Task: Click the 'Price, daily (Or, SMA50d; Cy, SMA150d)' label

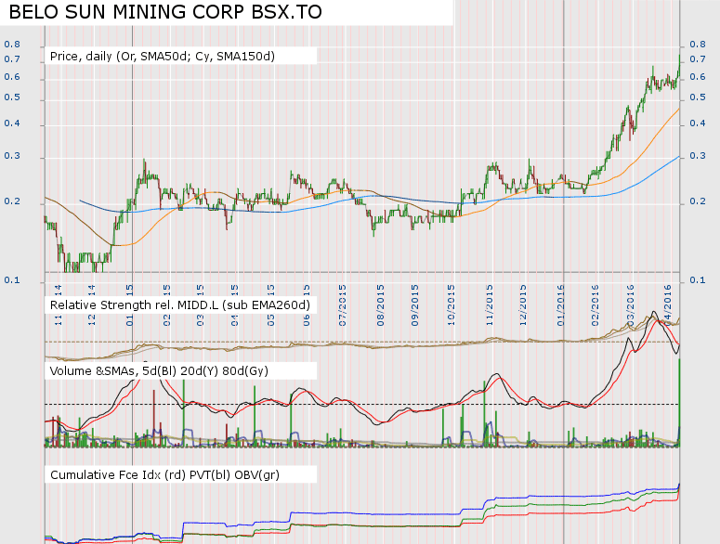Action: click(x=162, y=57)
